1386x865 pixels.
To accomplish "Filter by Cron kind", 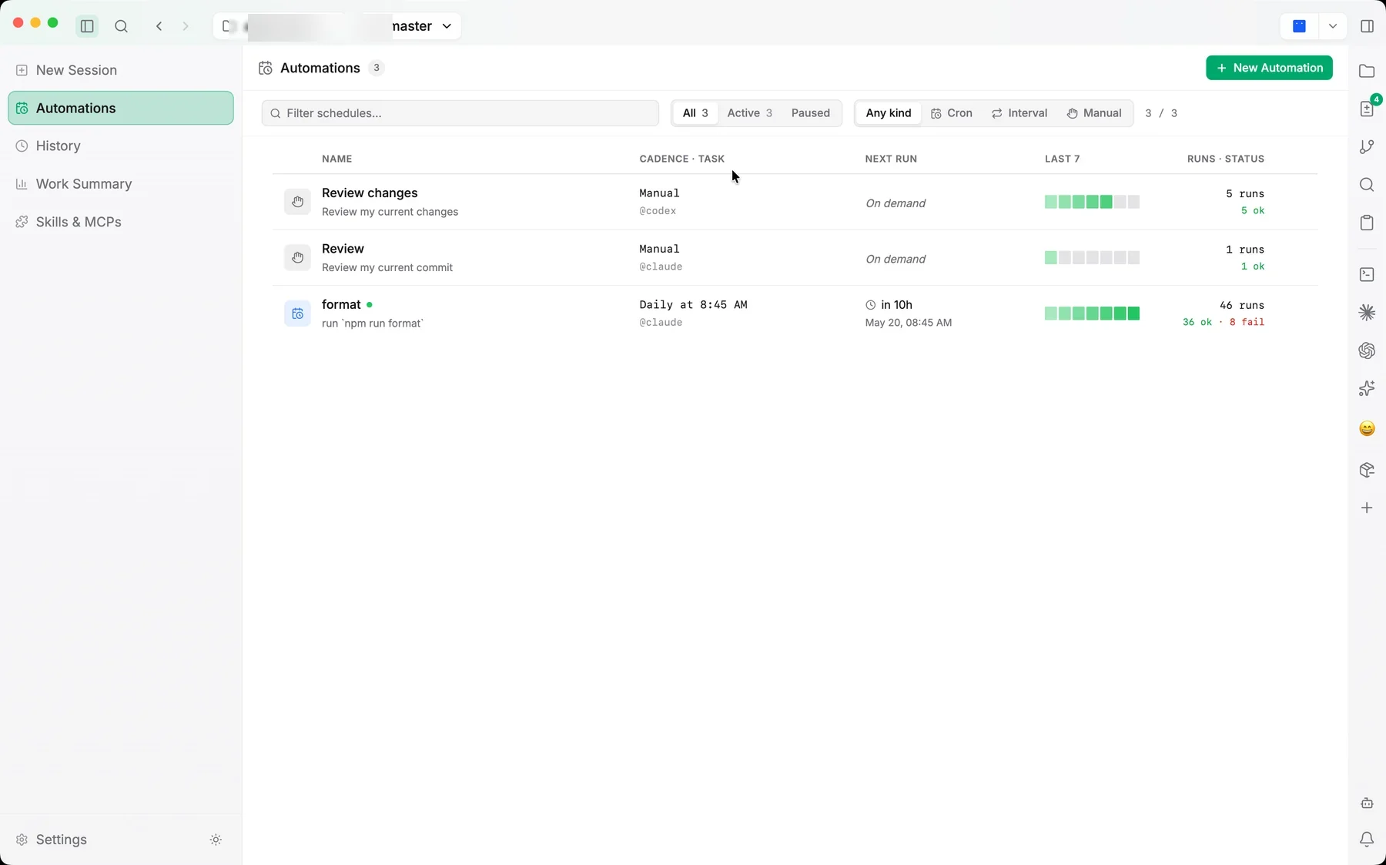I will (x=952, y=113).
